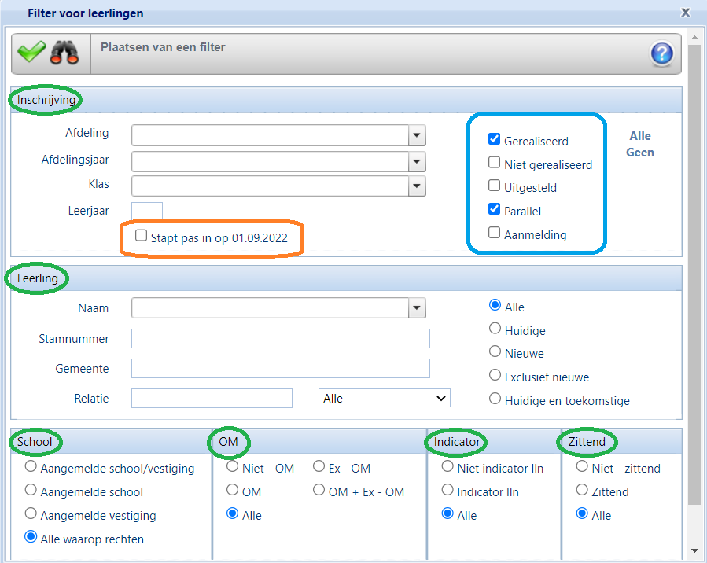The width and height of the screenshot is (707, 563).
Task: Choose the Indicator lln option
Action: pos(447,490)
